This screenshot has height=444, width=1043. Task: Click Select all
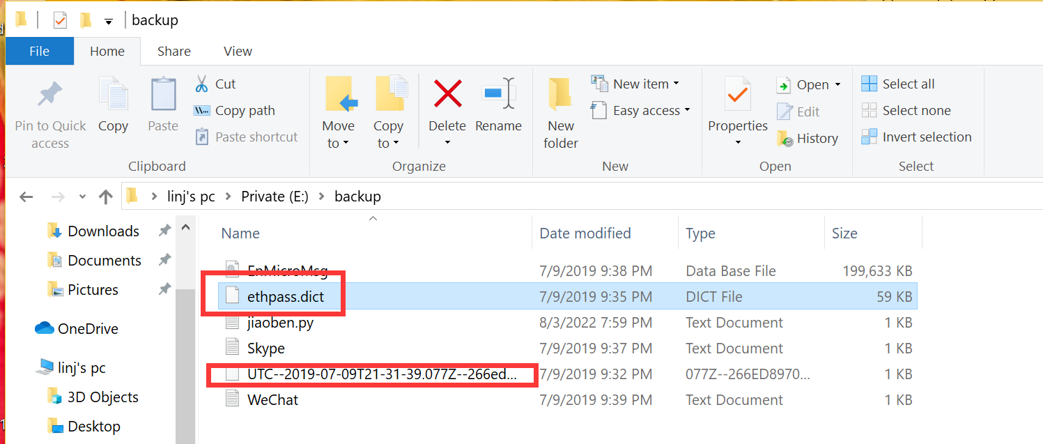coord(899,84)
